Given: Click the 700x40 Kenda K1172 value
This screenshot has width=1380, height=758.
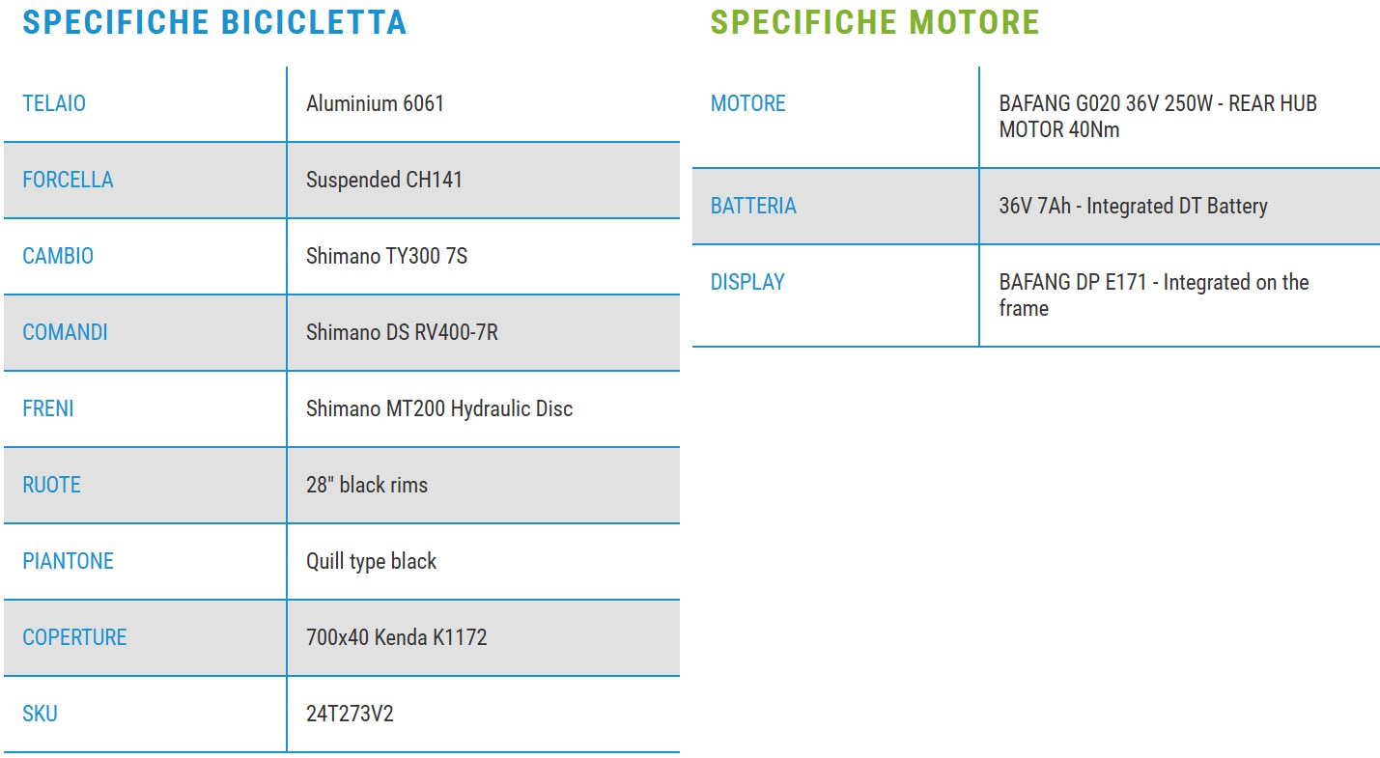Looking at the screenshot, I should coord(396,637).
